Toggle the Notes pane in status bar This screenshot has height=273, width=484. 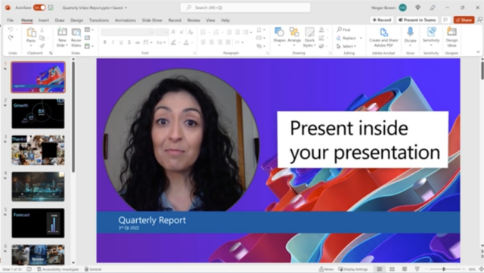[x=326, y=269]
